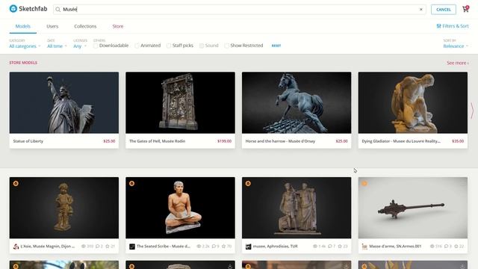Switch to the Users tab
478x269 pixels.
coord(52,26)
